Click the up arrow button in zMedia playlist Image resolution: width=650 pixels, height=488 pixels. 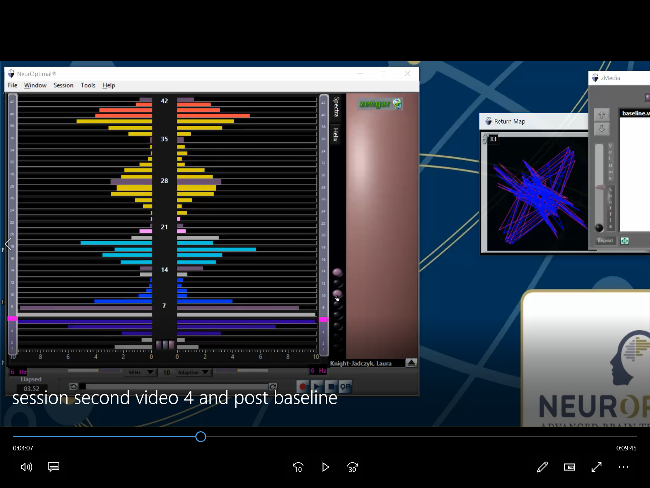[602, 115]
